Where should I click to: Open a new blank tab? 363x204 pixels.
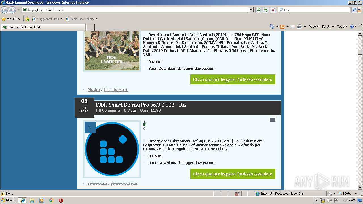click(x=90, y=27)
